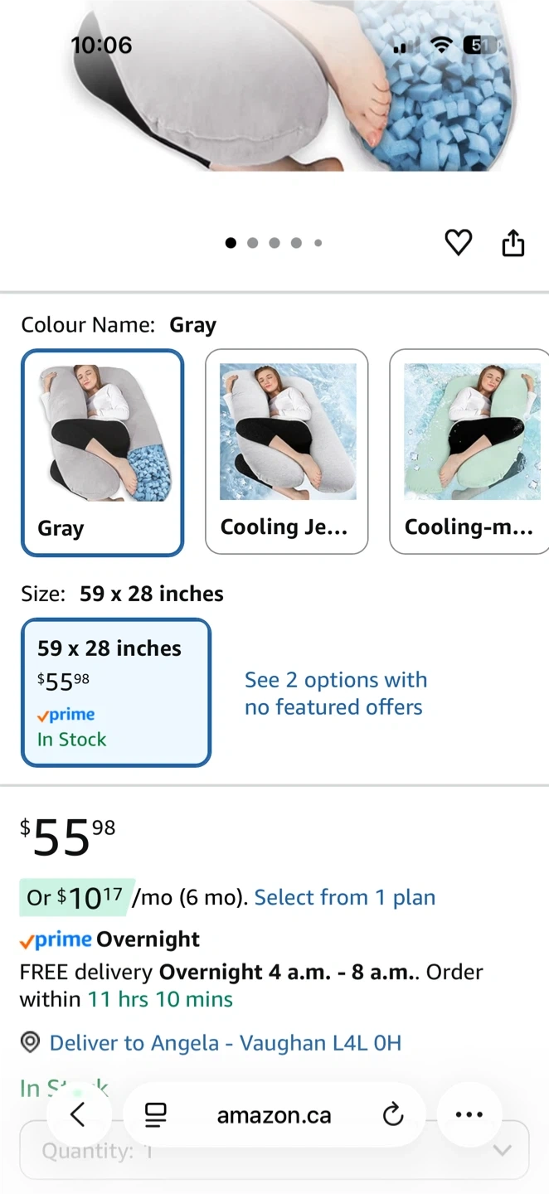
Task: Open the three-dots more menu
Action: (469, 1115)
